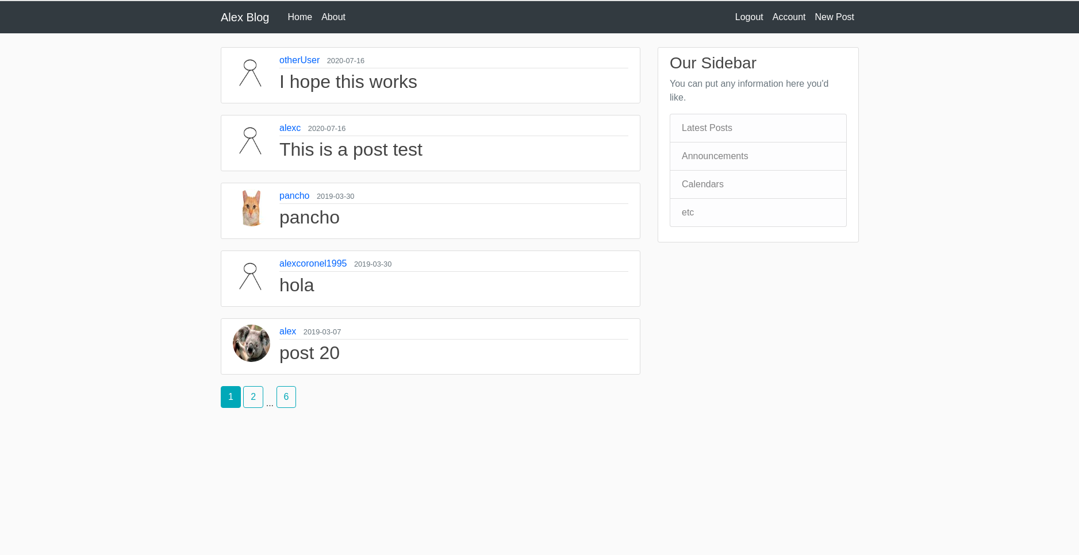Click otherUser's stick figure avatar

[x=251, y=73]
